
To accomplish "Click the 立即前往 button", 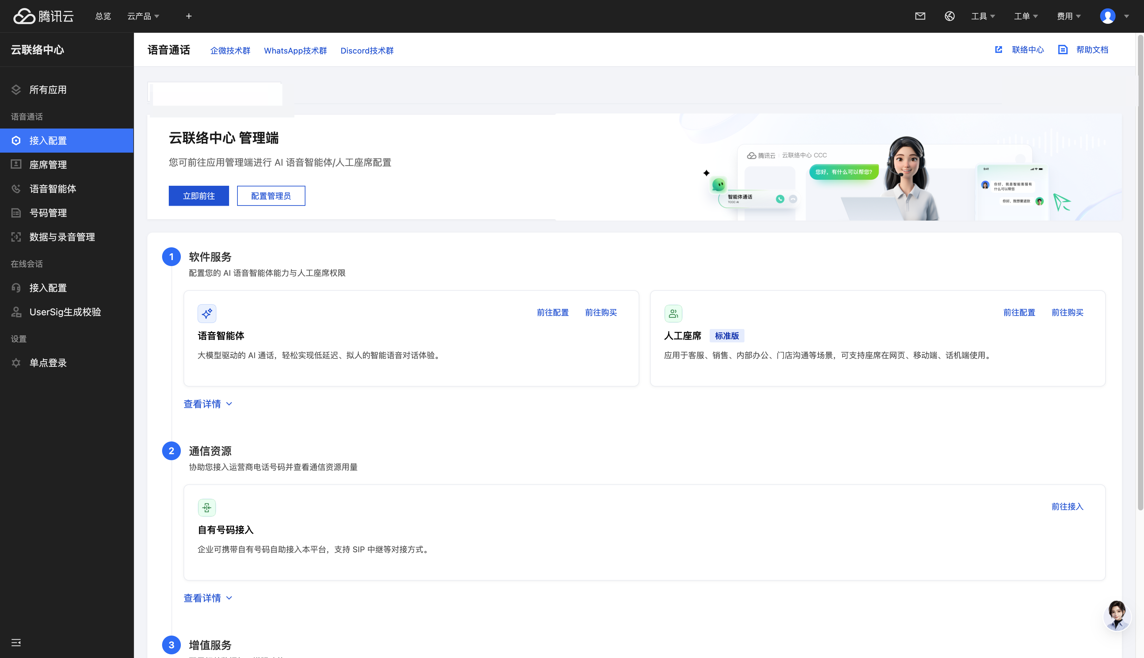I will click(x=199, y=196).
